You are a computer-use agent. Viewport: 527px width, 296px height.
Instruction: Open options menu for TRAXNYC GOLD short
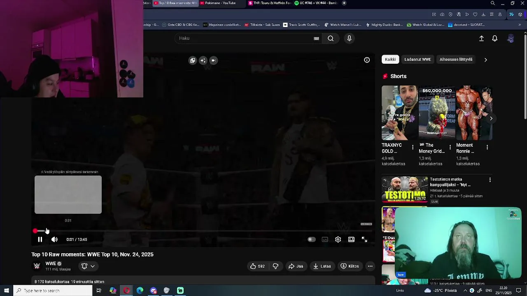point(413,147)
